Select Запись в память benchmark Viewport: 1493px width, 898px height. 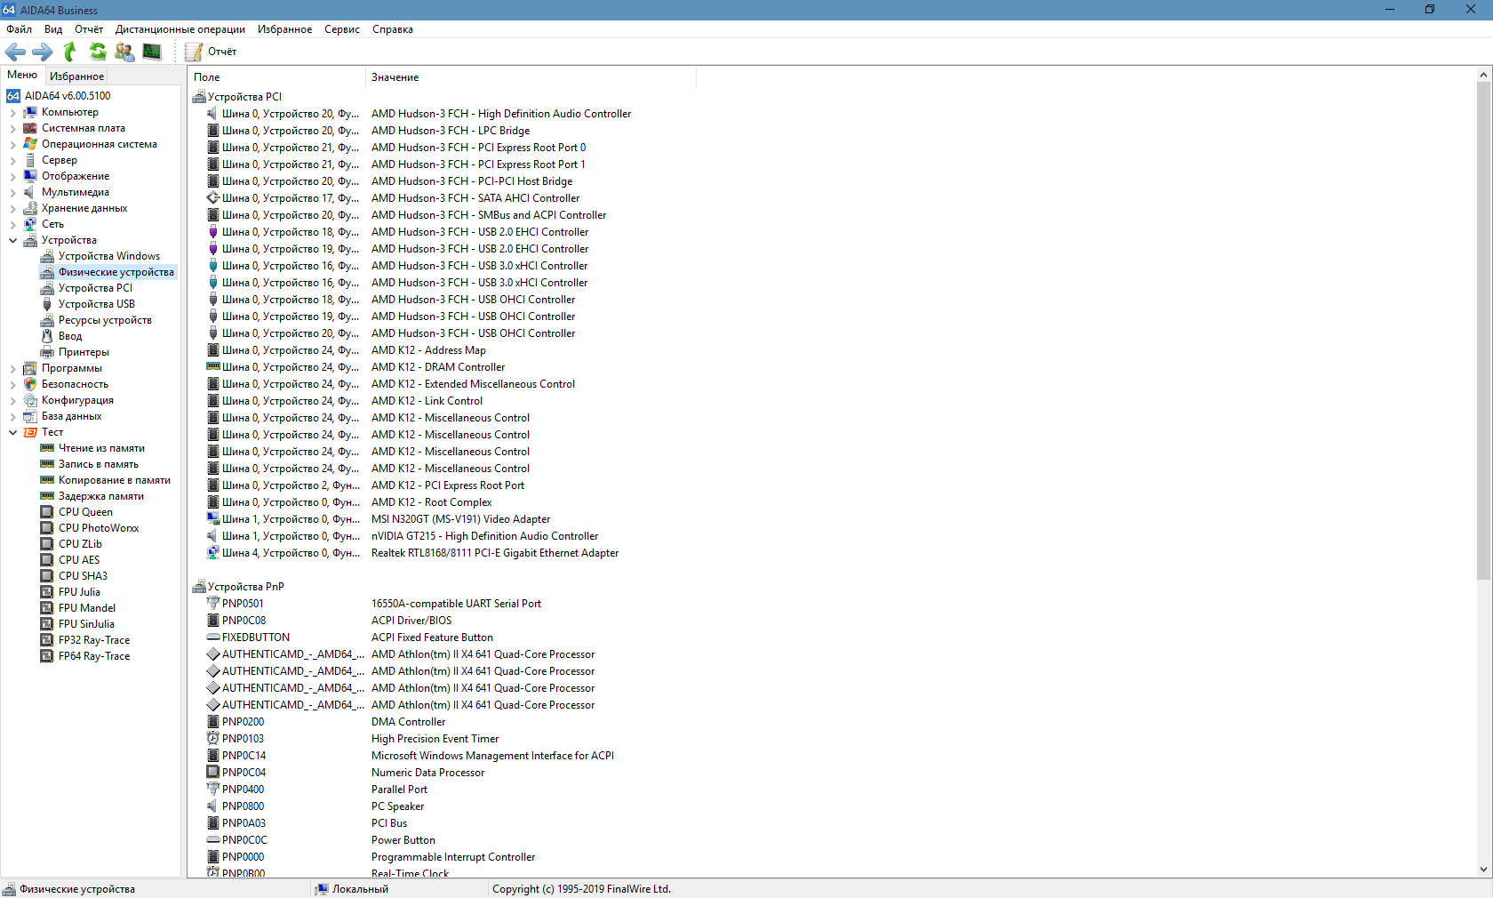[x=98, y=464]
